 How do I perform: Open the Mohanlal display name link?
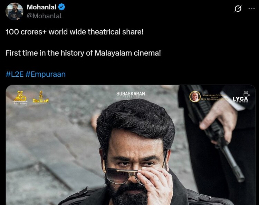coord(42,7)
